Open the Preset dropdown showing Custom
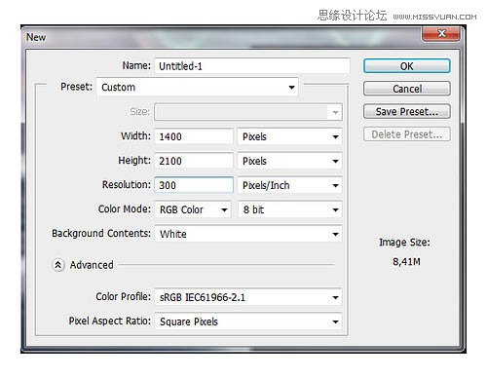The image size is (487, 378). 197,87
